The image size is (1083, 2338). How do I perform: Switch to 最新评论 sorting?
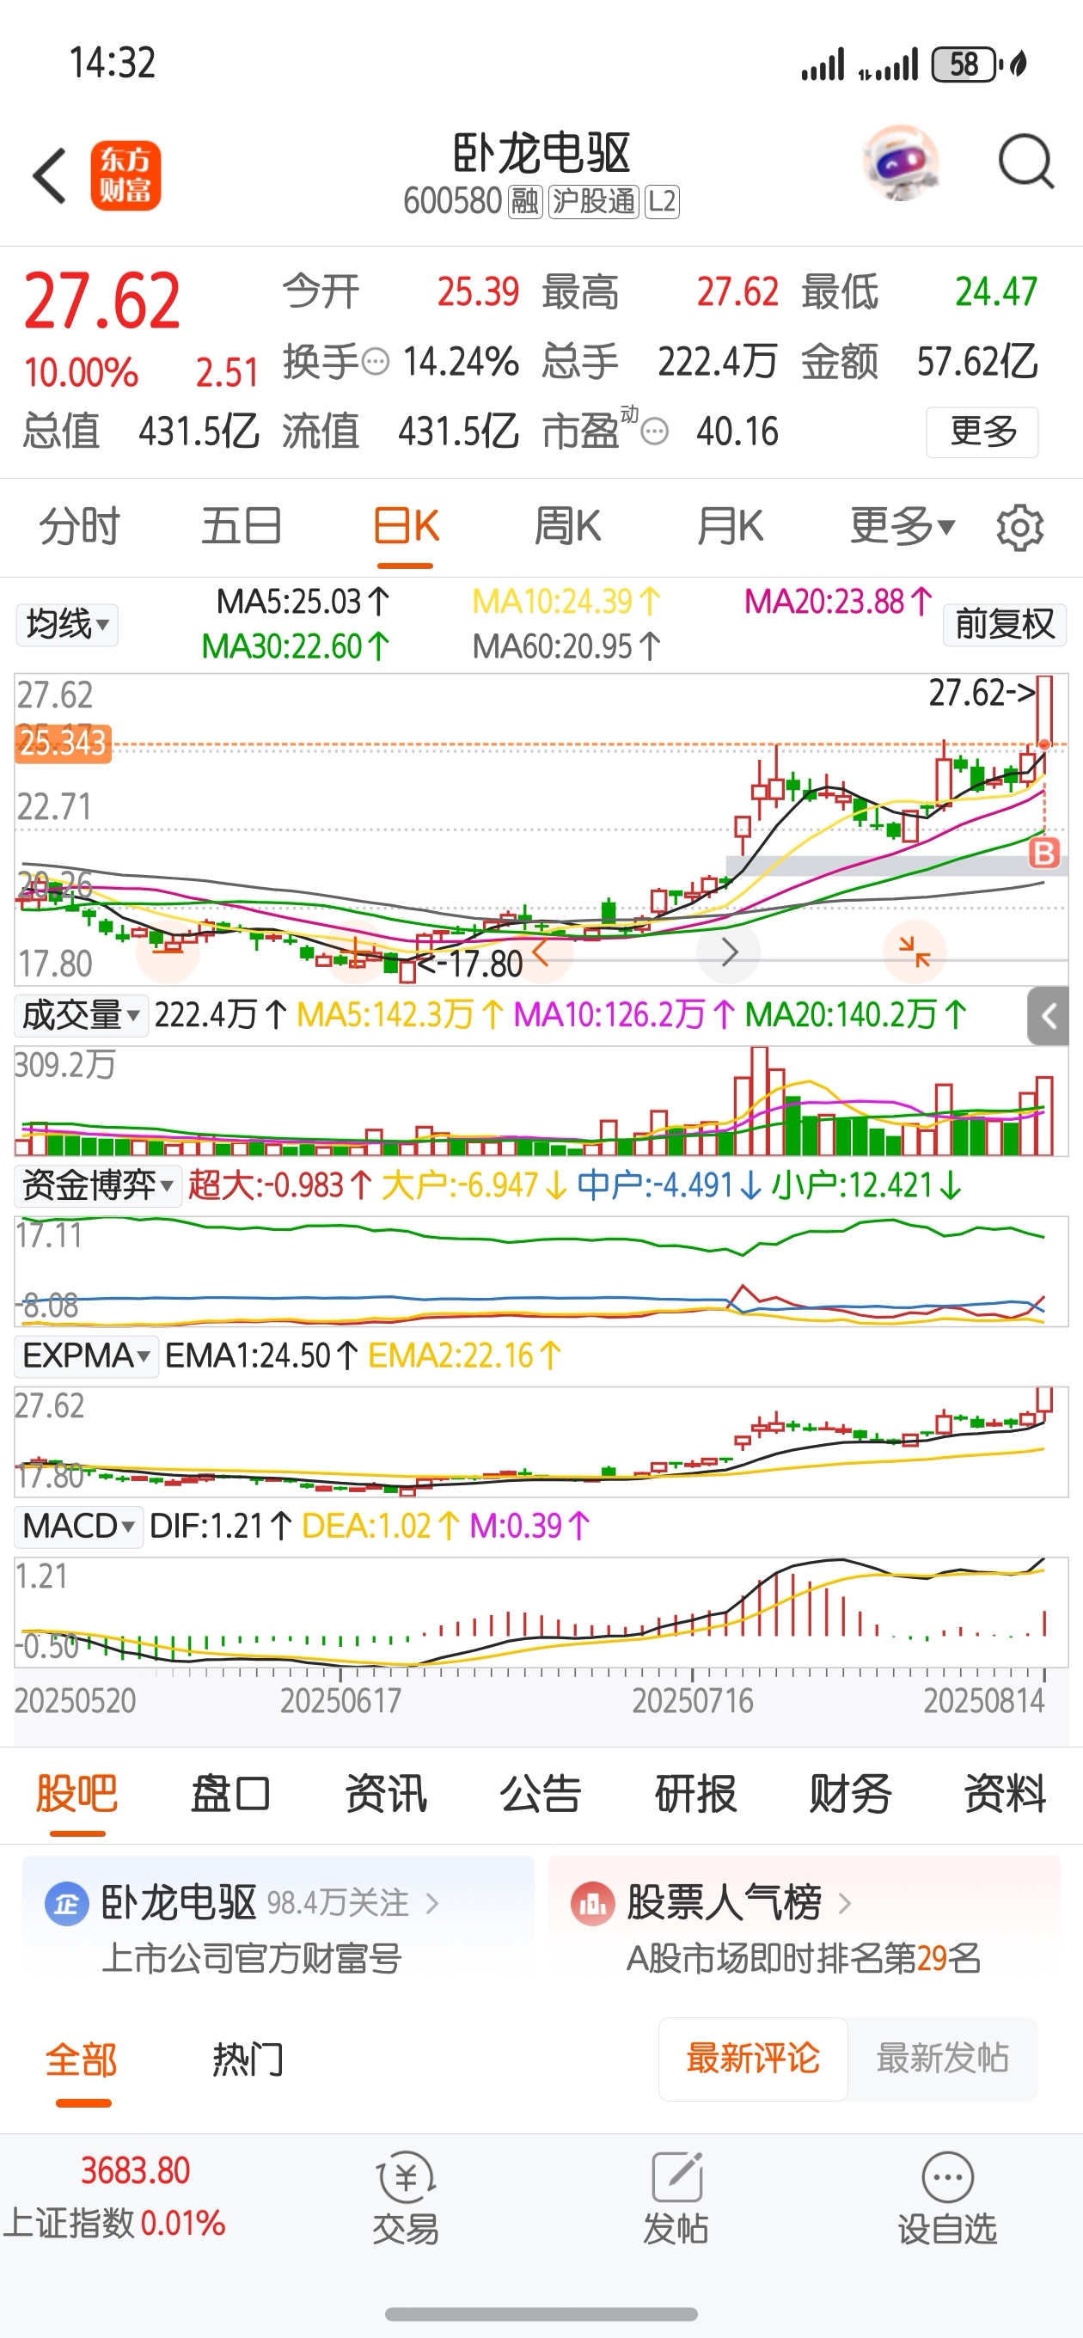point(754,2059)
